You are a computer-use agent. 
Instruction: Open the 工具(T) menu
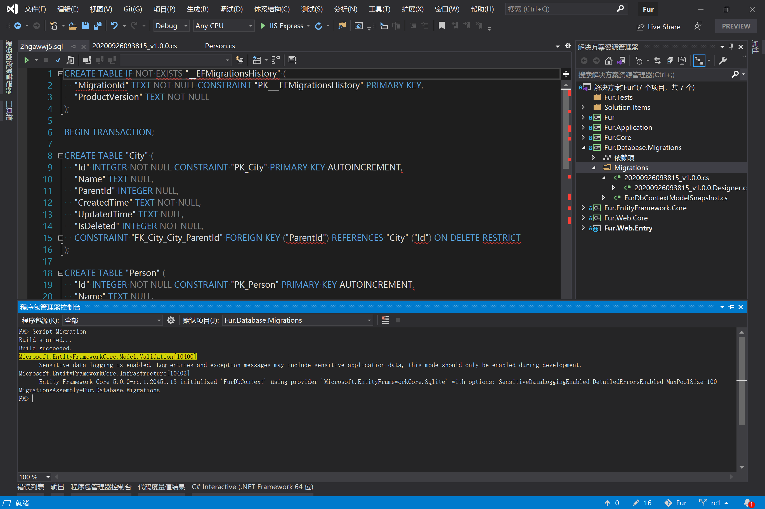coord(379,9)
